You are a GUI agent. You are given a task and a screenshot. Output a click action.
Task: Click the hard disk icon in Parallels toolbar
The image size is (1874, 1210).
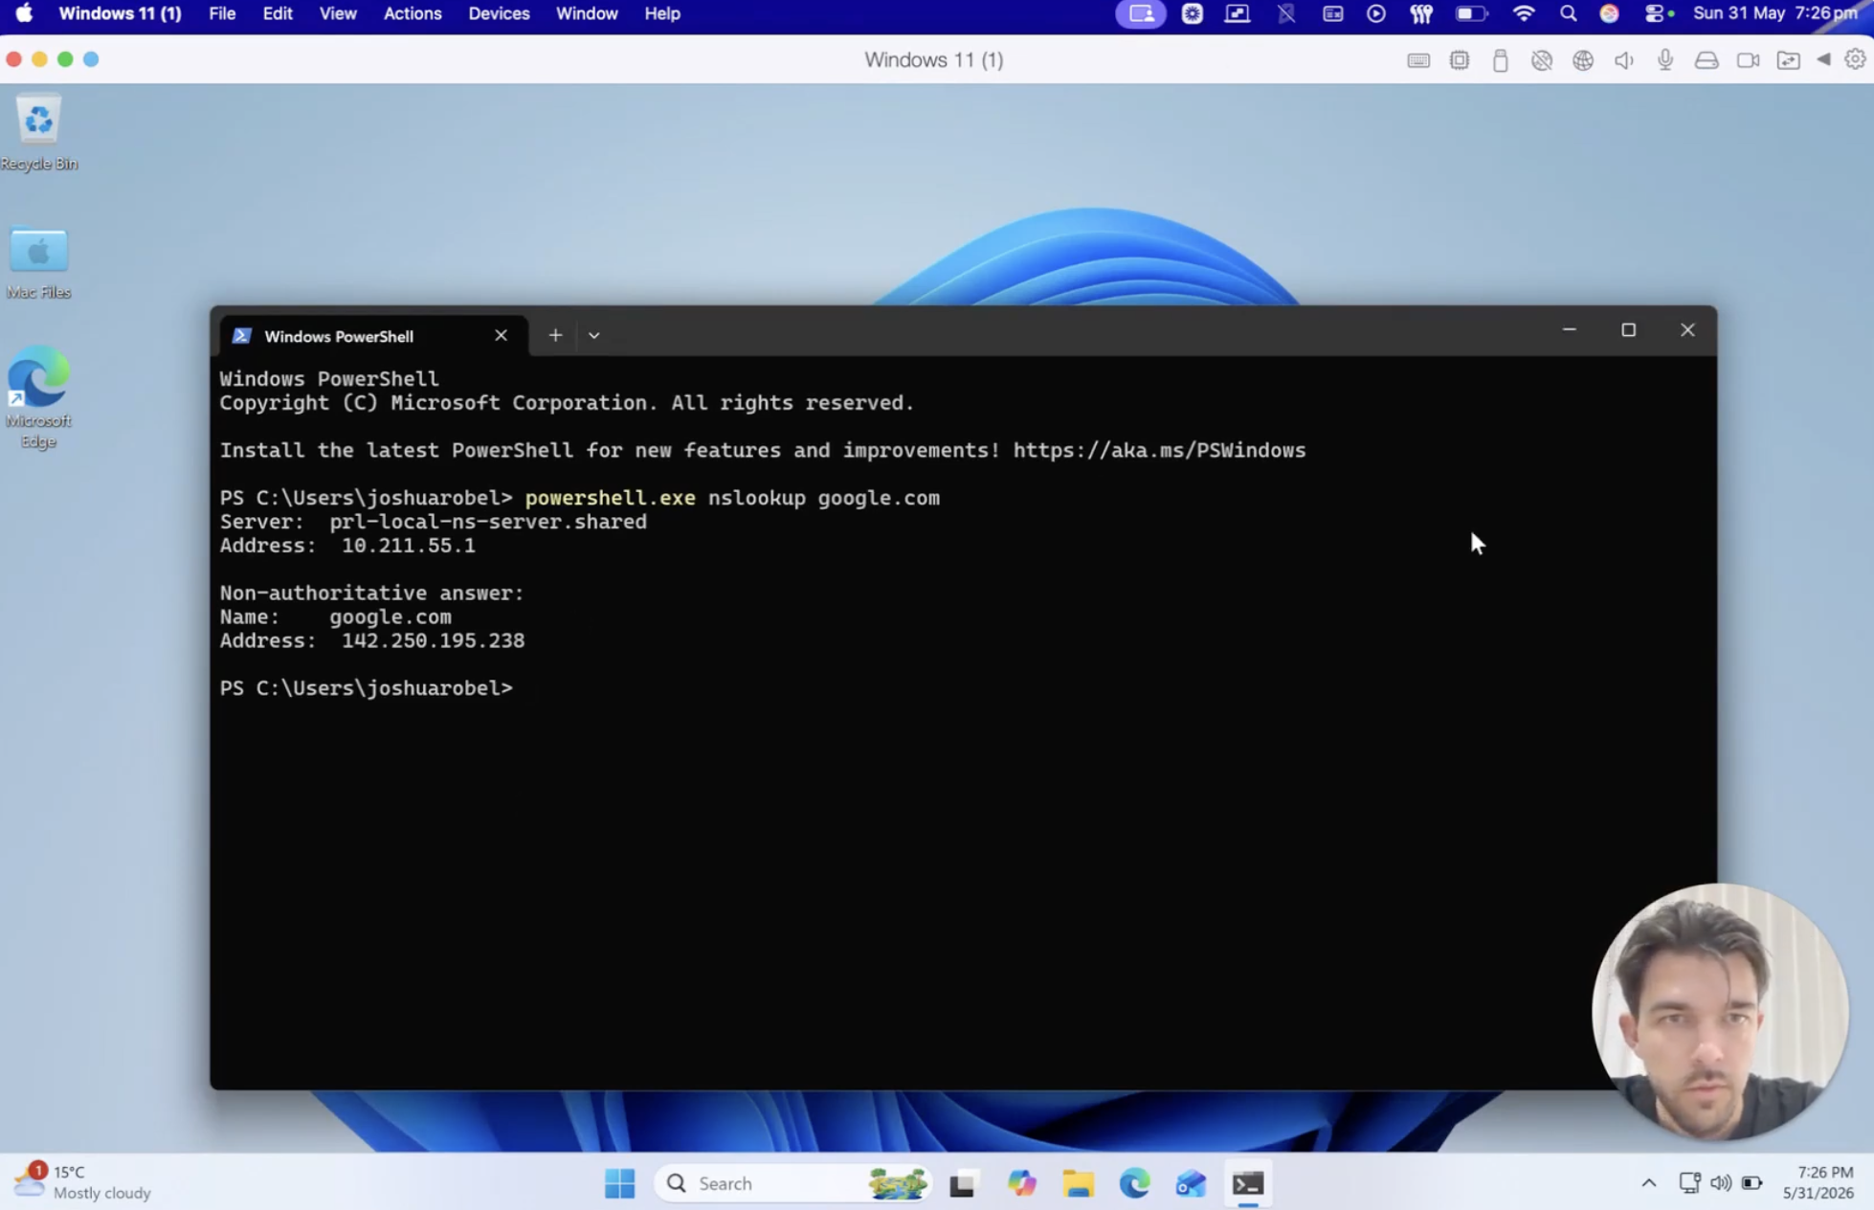(x=1707, y=60)
